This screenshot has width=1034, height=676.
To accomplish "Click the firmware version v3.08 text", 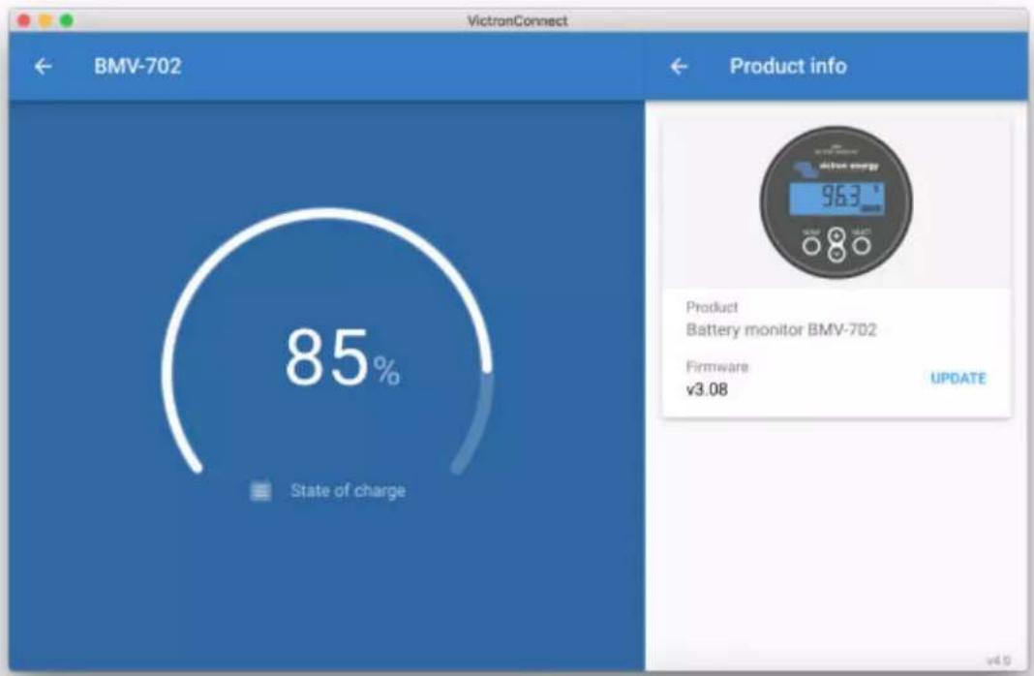I will click(707, 389).
